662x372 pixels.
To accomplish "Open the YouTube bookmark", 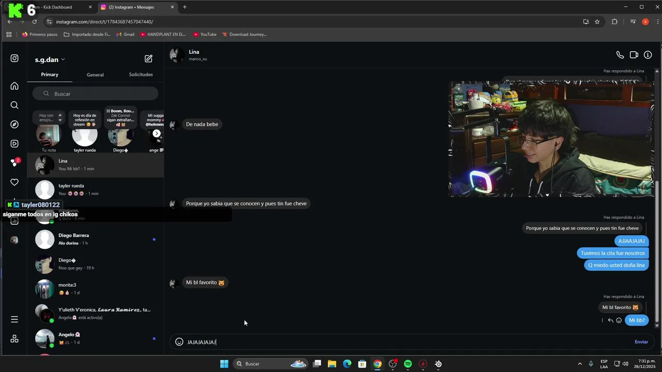I will (x=204, y=35).
